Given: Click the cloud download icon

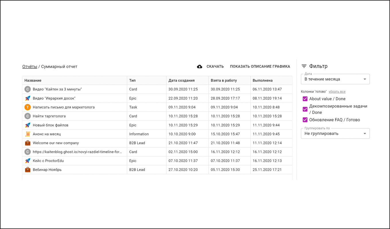Looking at the screenshot, I should pos(200,66).
